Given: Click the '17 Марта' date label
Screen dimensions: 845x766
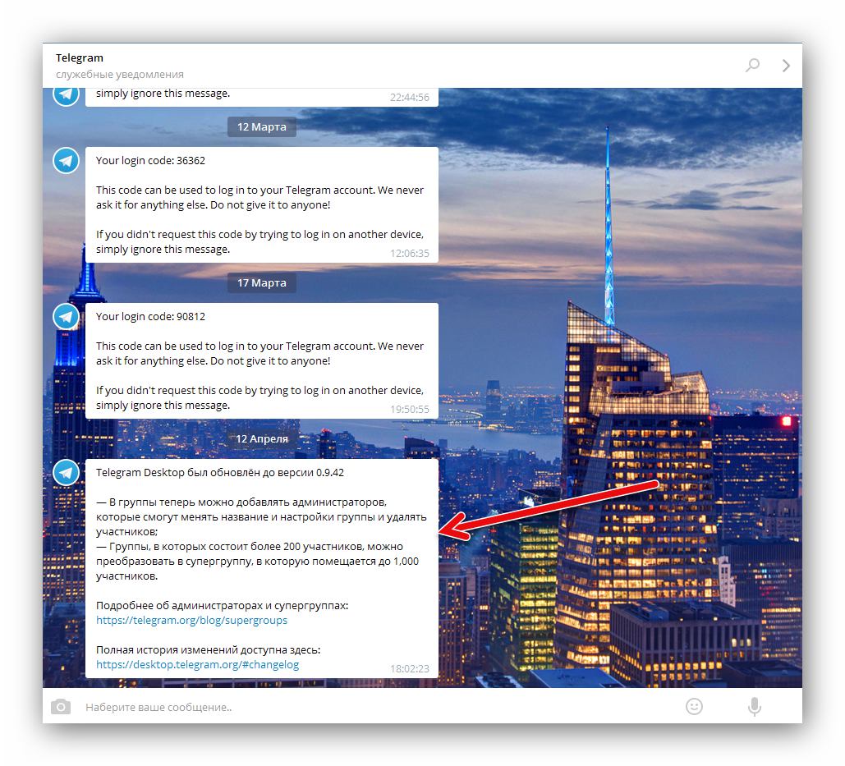Looking at the screenshot, I should [x=262, y=282].
